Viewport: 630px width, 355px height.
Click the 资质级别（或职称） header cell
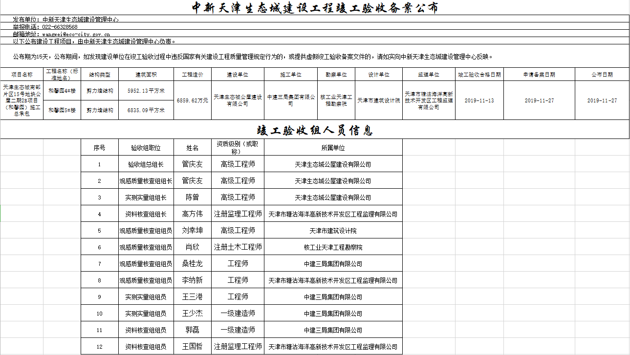click(238, 148)
